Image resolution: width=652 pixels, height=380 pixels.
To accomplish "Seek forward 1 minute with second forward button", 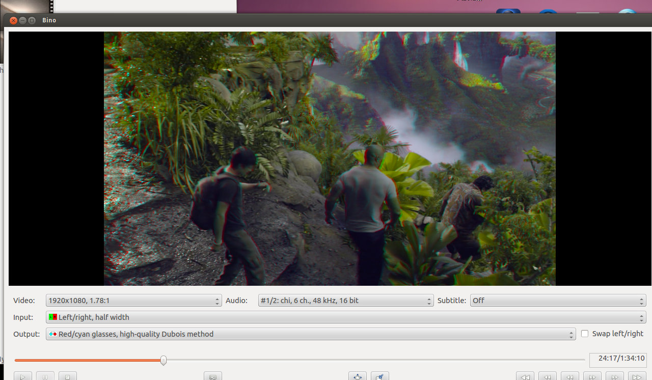I will 615,377.
